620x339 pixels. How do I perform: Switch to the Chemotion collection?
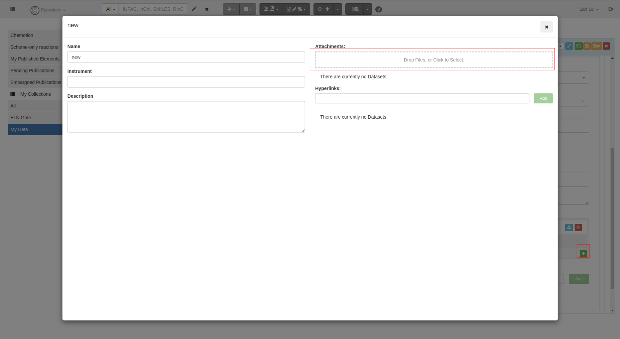pyautogui.click(x=22, y=35)
